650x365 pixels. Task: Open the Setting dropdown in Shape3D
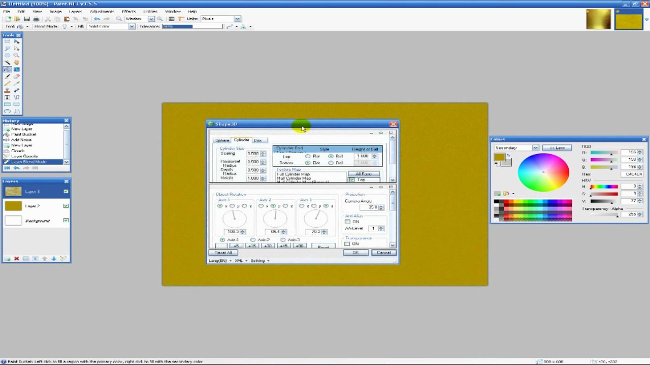pyautogui.click(x=259, y=261)
